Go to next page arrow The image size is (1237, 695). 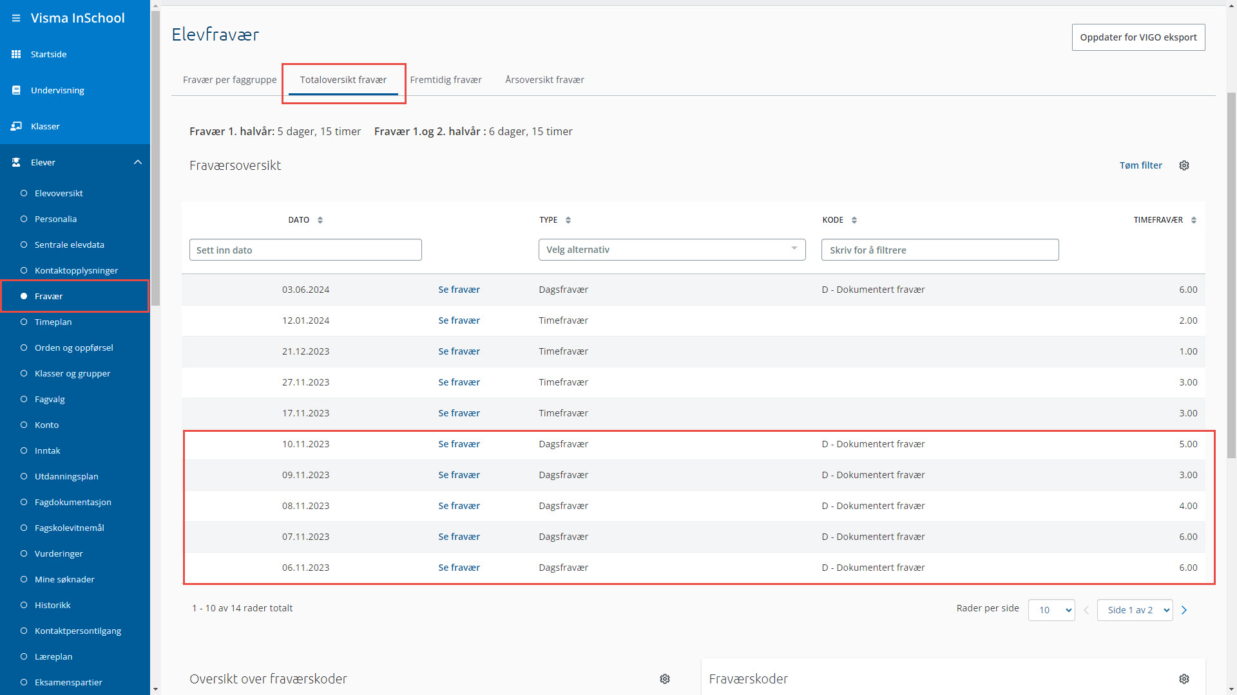click(1184, 610)
